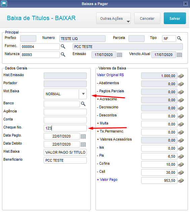Click the Vencto.Atual date field
The height and width of the screenshot is (212, 190).
(164, 55)
